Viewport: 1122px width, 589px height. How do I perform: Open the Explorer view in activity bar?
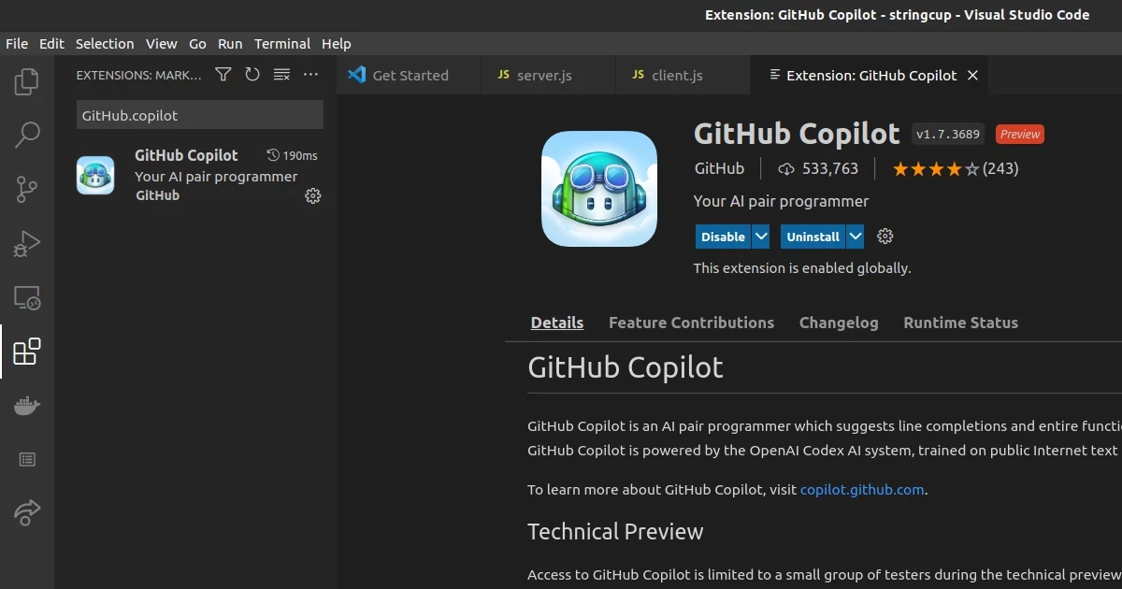pyautogui.click(x=27, y=82)
